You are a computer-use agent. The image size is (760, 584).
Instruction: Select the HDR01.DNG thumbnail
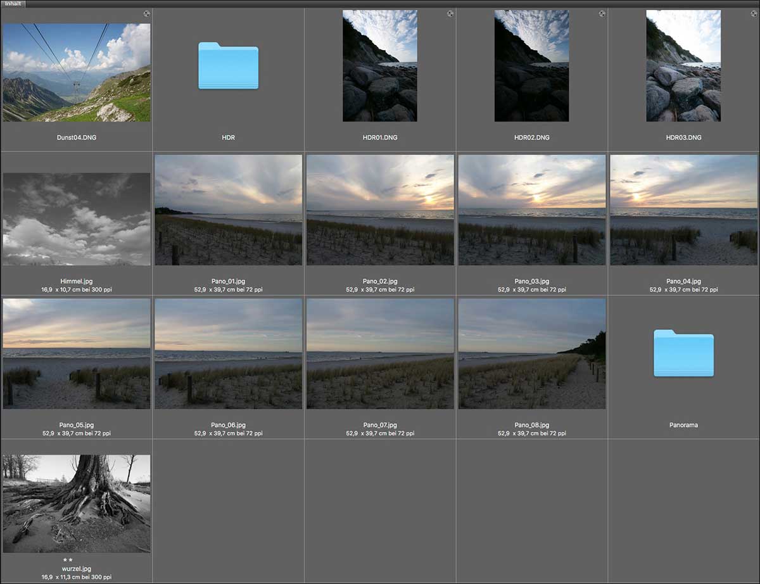pyautogui.click(x=379, y=65)
